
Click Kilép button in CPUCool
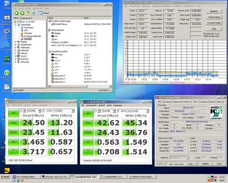click(214, 29)
